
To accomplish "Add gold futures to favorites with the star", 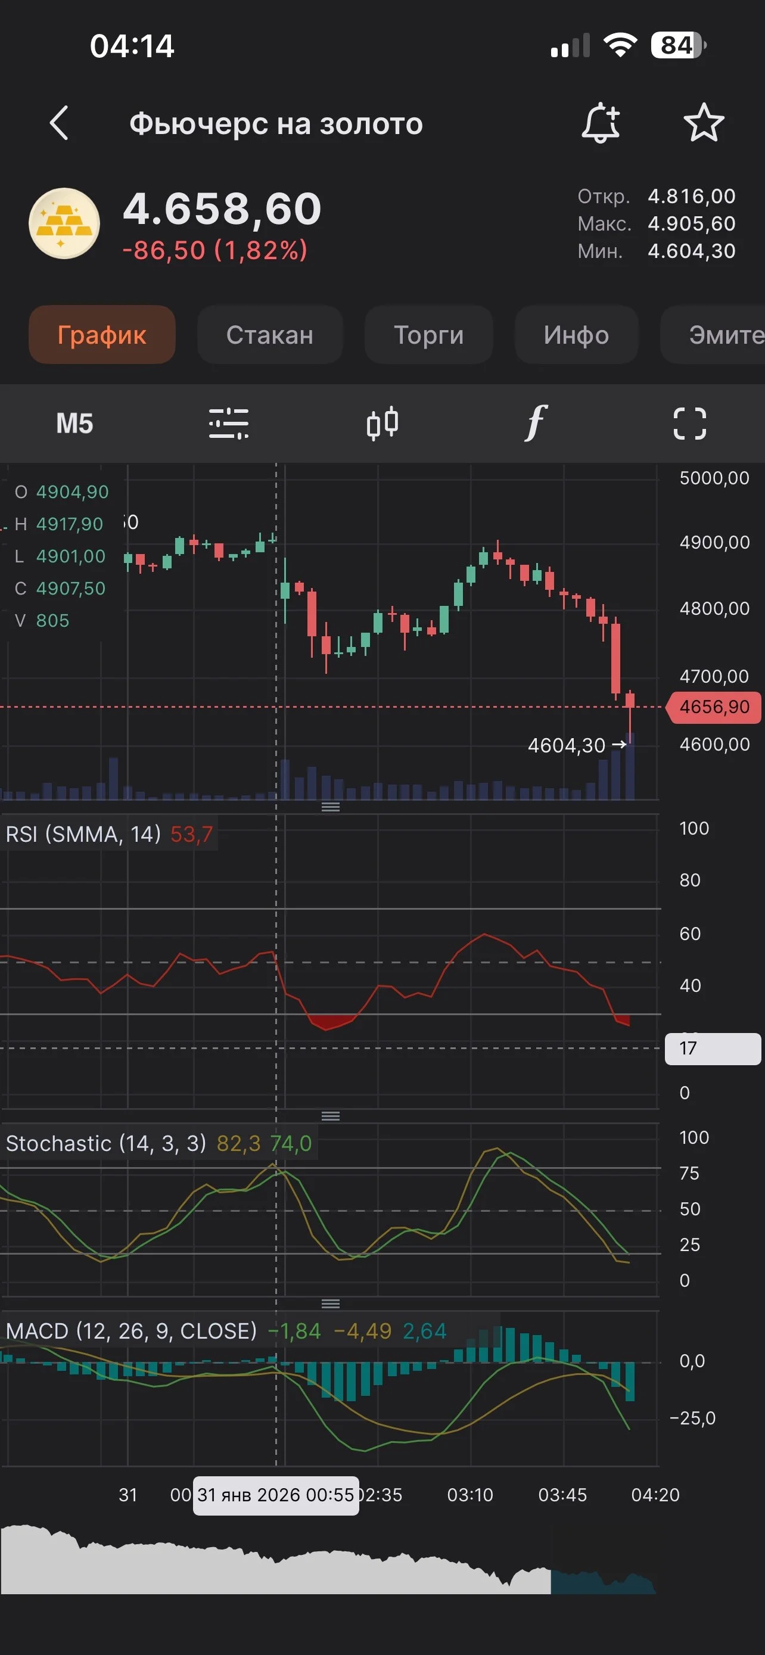I will click(704, 123).
